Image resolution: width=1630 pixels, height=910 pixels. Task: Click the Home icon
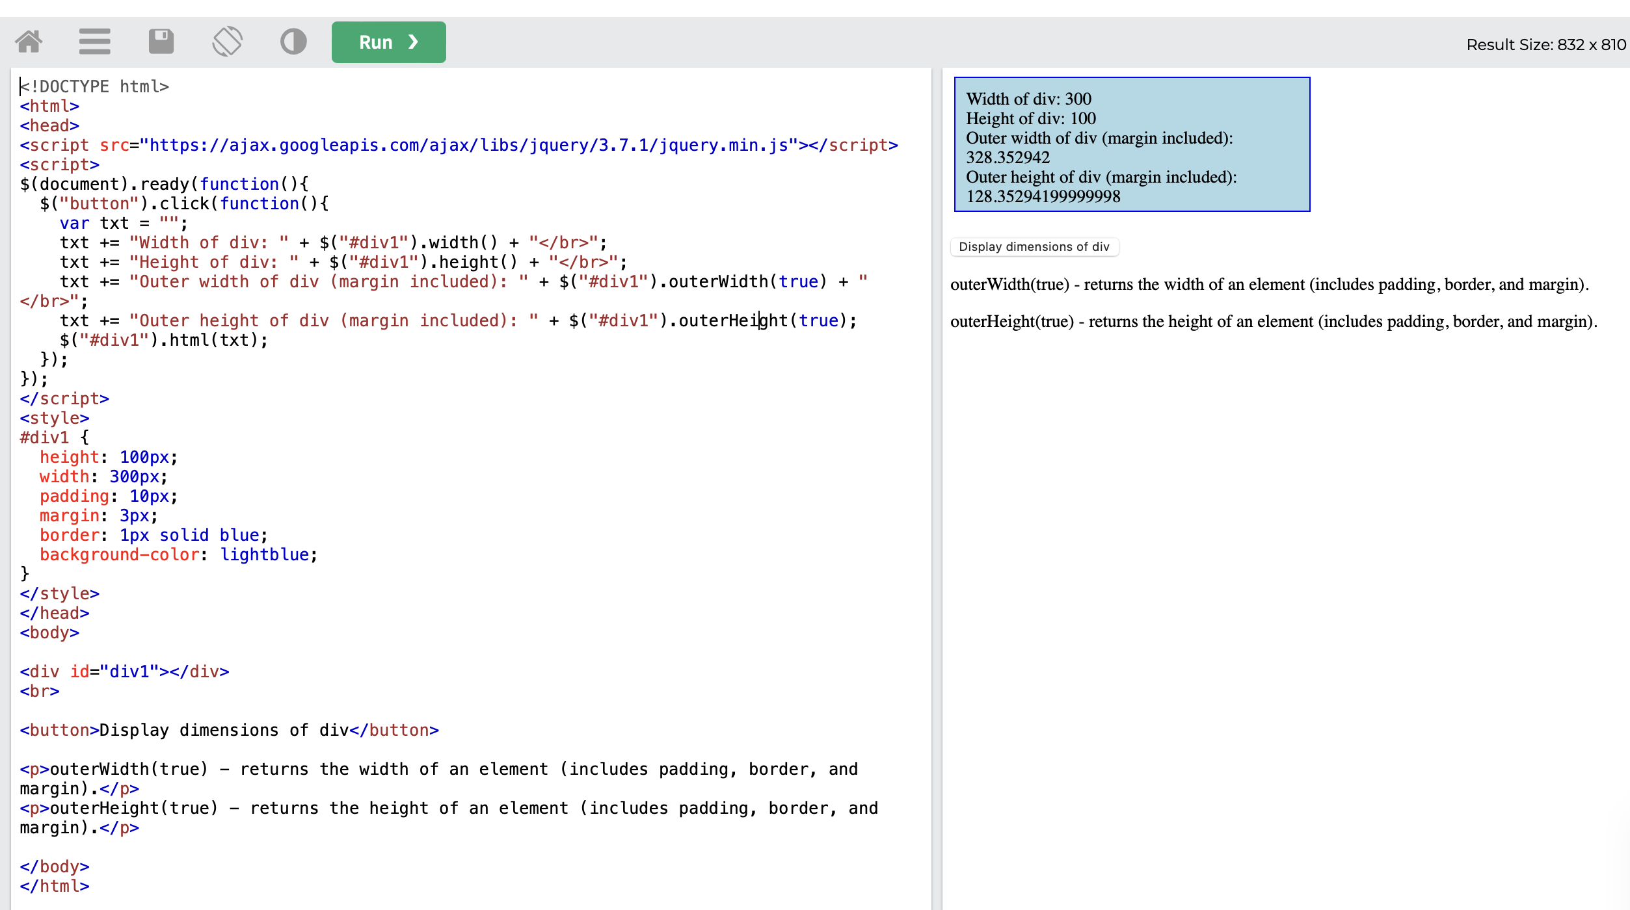(29, 42)
